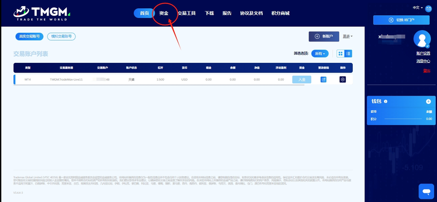Open the 下载 menu
This screenshot has width=437, height=202.
click(x=209, y=13)
